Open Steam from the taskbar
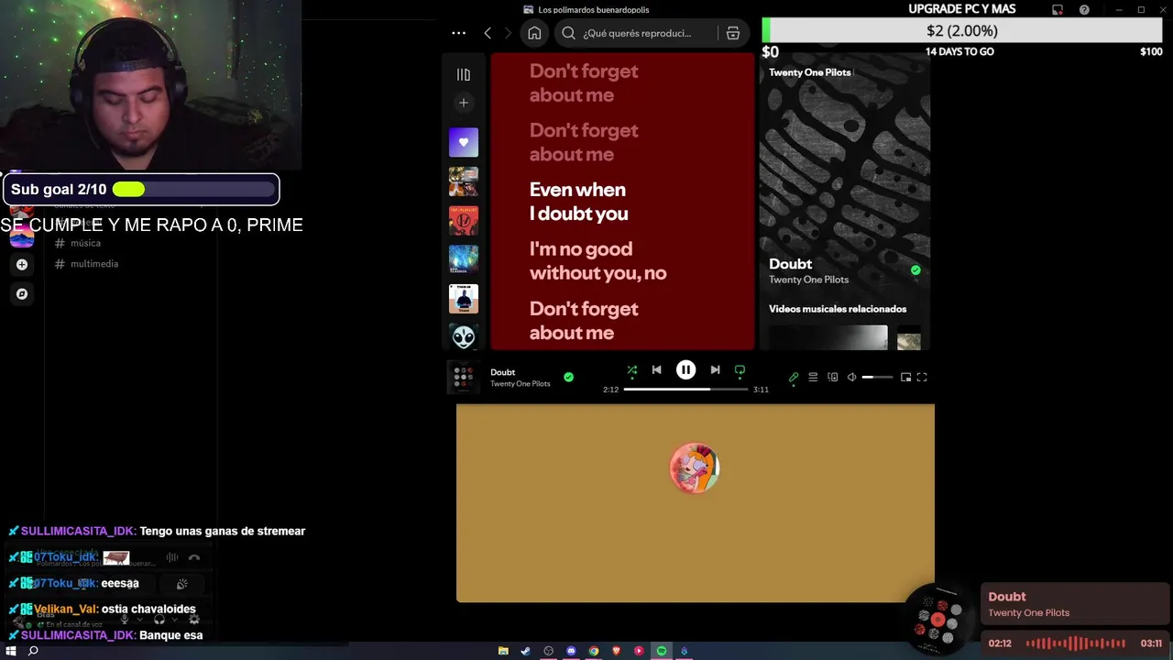 (x=526, y=651)
